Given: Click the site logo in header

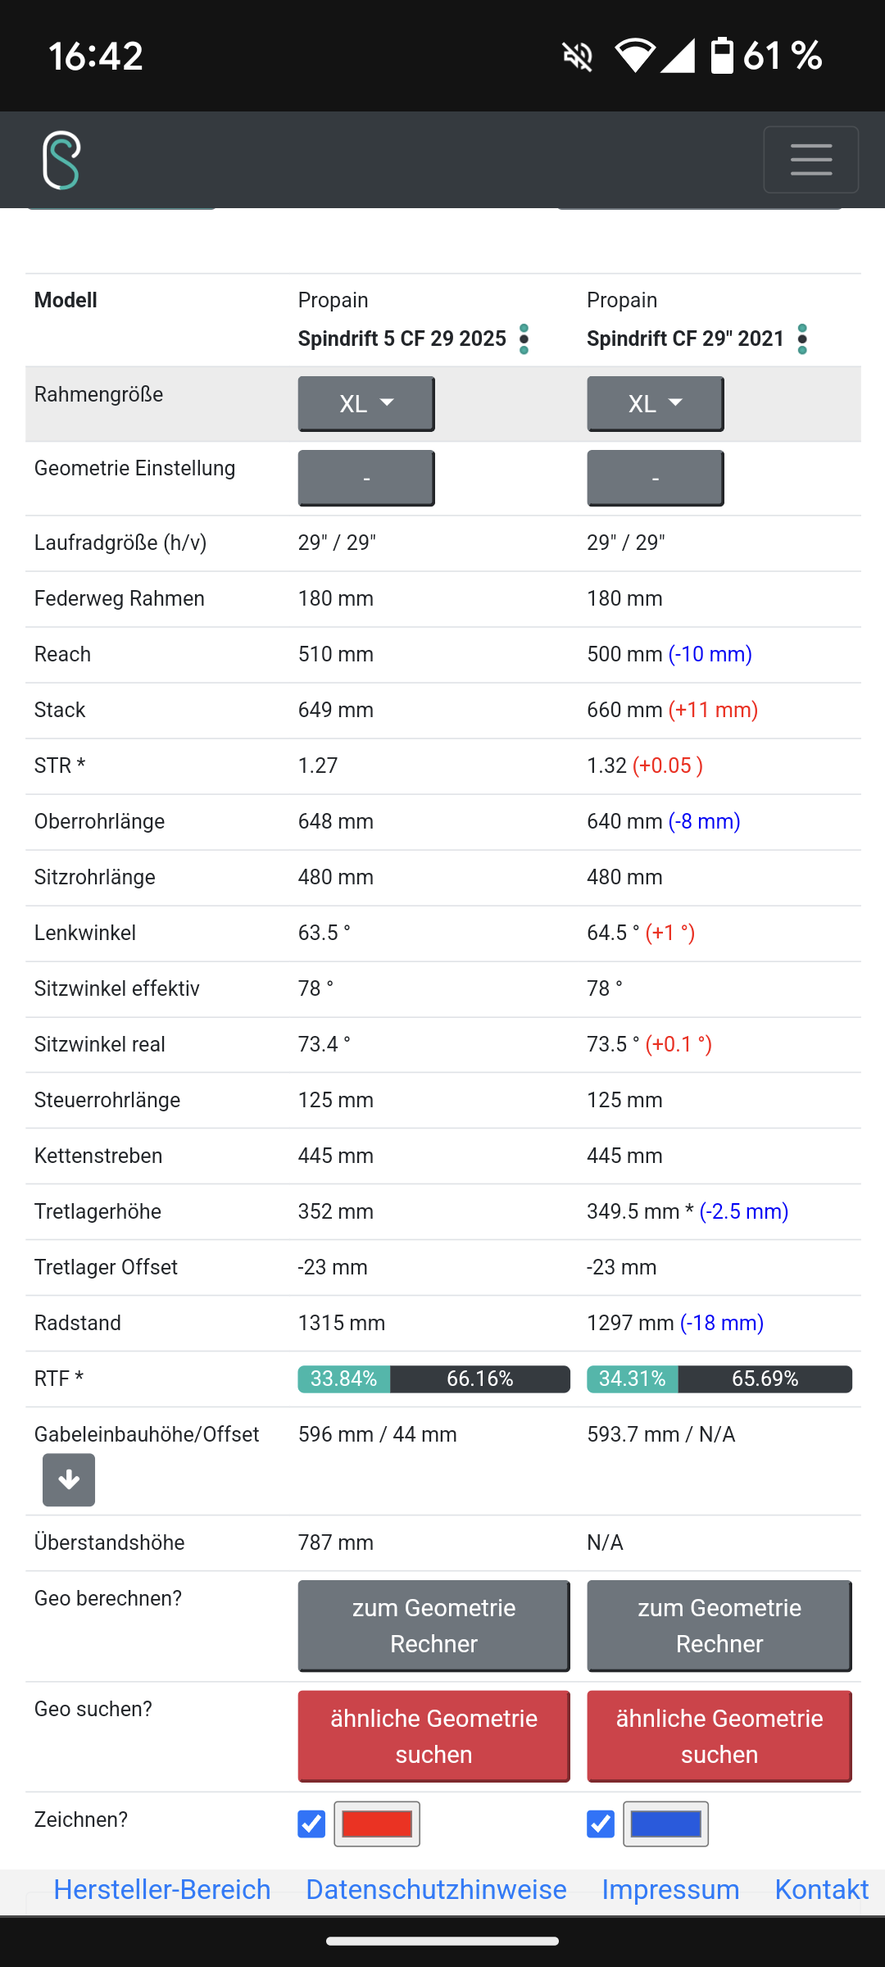Looking at the screenshot, I should 61,160.
